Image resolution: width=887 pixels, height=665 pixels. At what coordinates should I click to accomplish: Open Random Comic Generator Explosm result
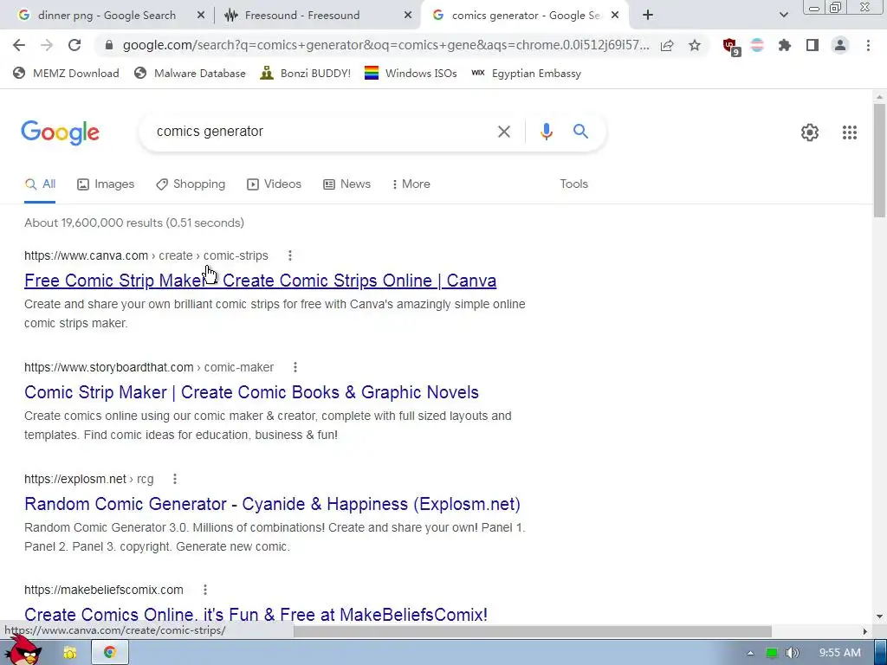click(272, 504)
